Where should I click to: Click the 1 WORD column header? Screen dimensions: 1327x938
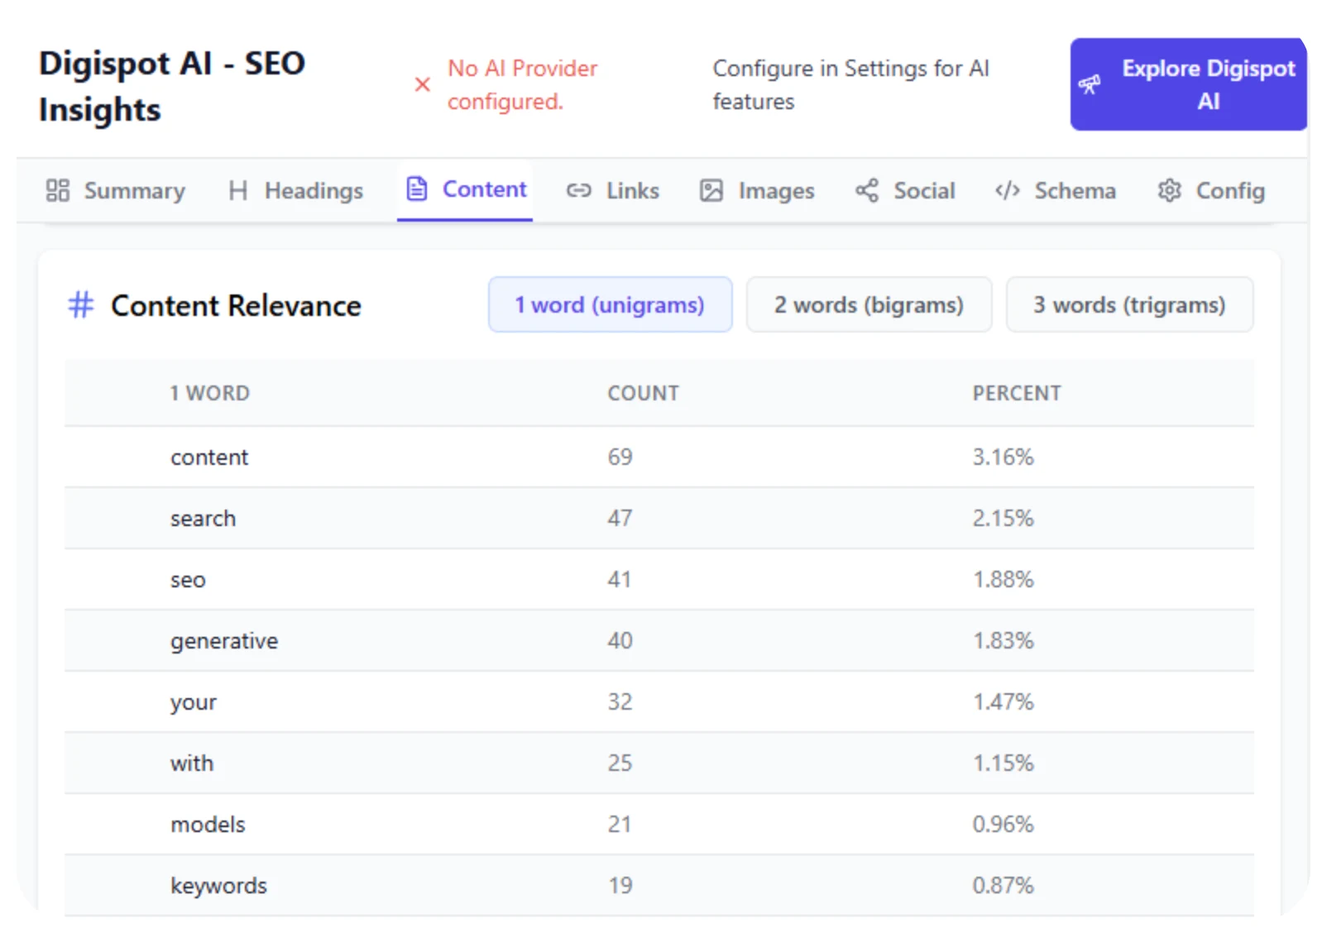(x=209, y=394)
